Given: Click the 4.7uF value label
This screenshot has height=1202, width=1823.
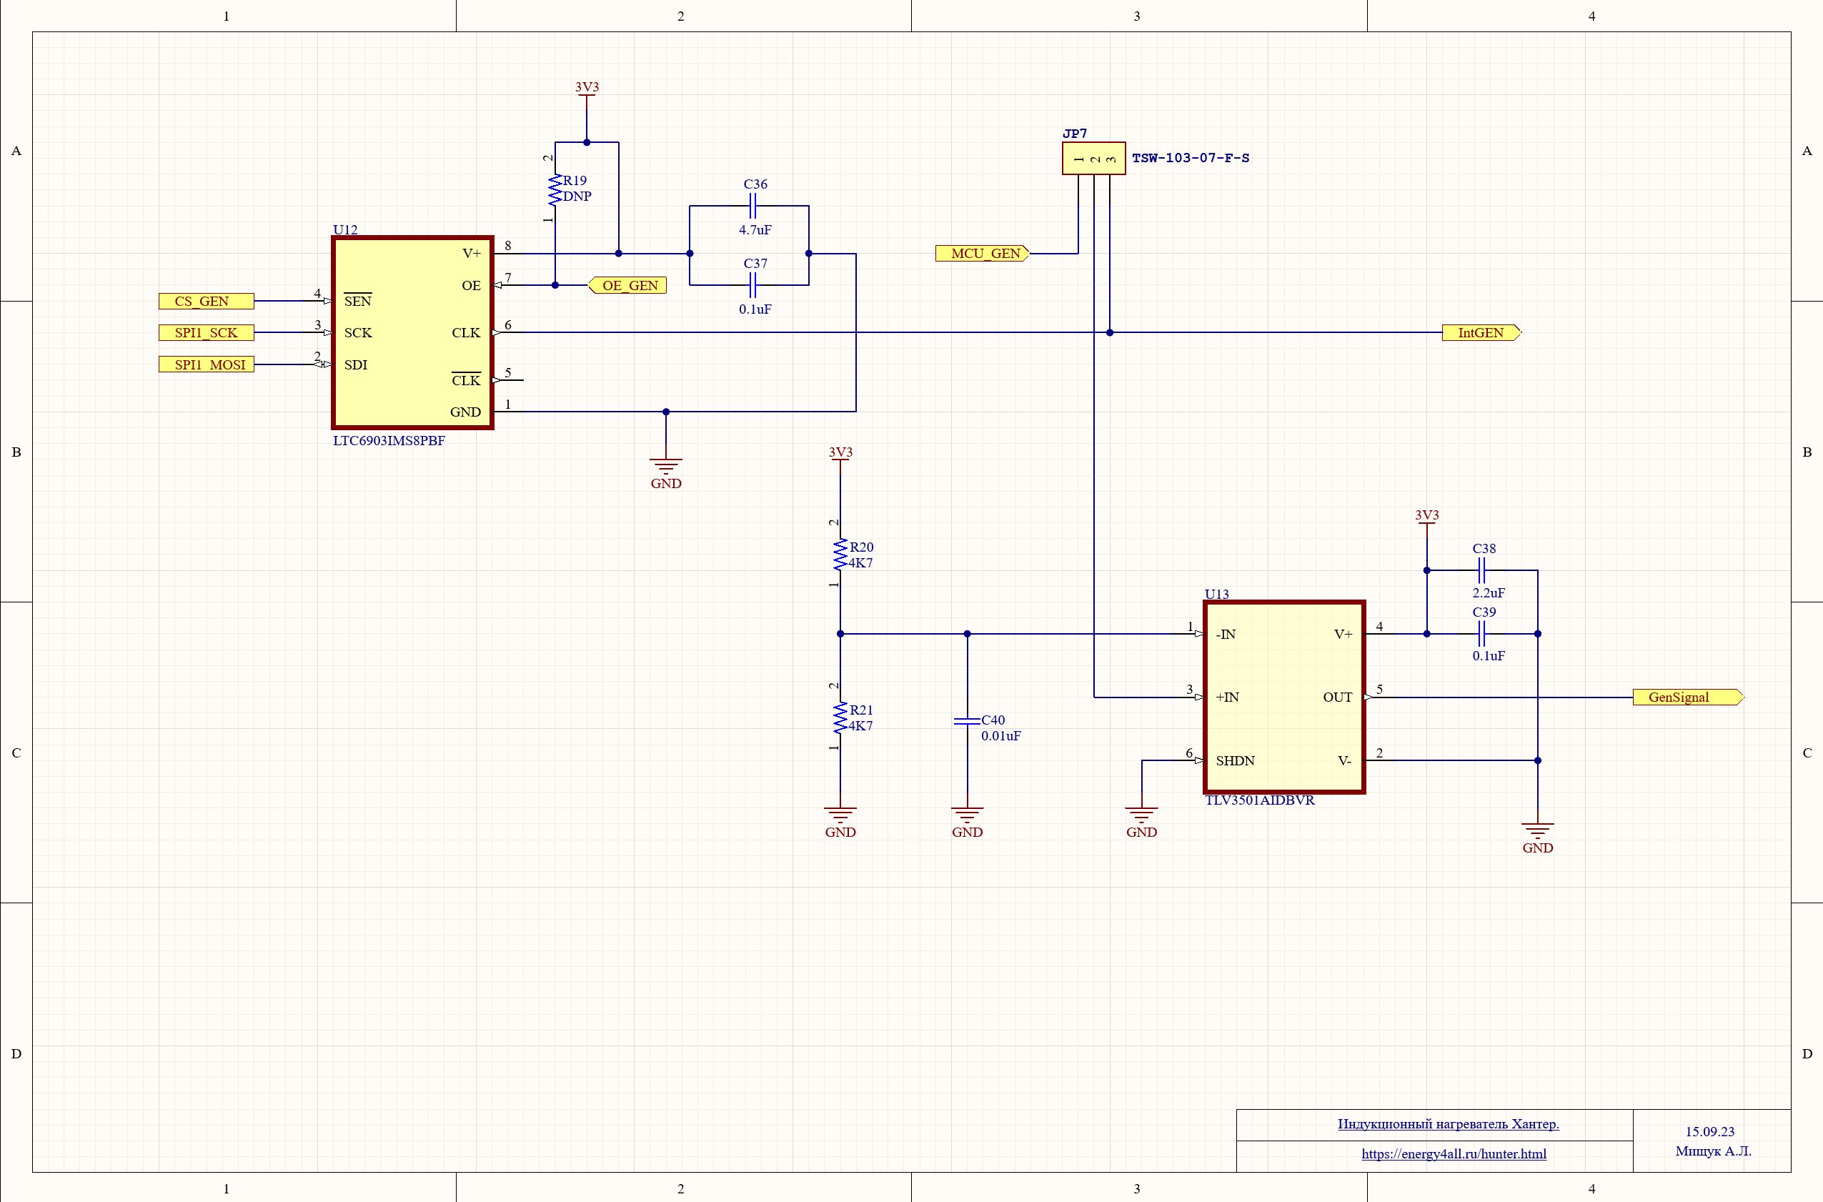Looking at the screenshot, I should point(755,230).
